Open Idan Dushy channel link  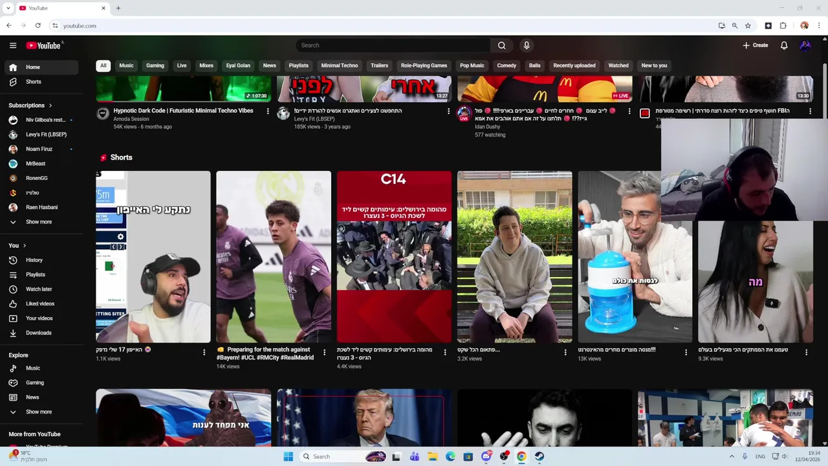pos(487,127)
